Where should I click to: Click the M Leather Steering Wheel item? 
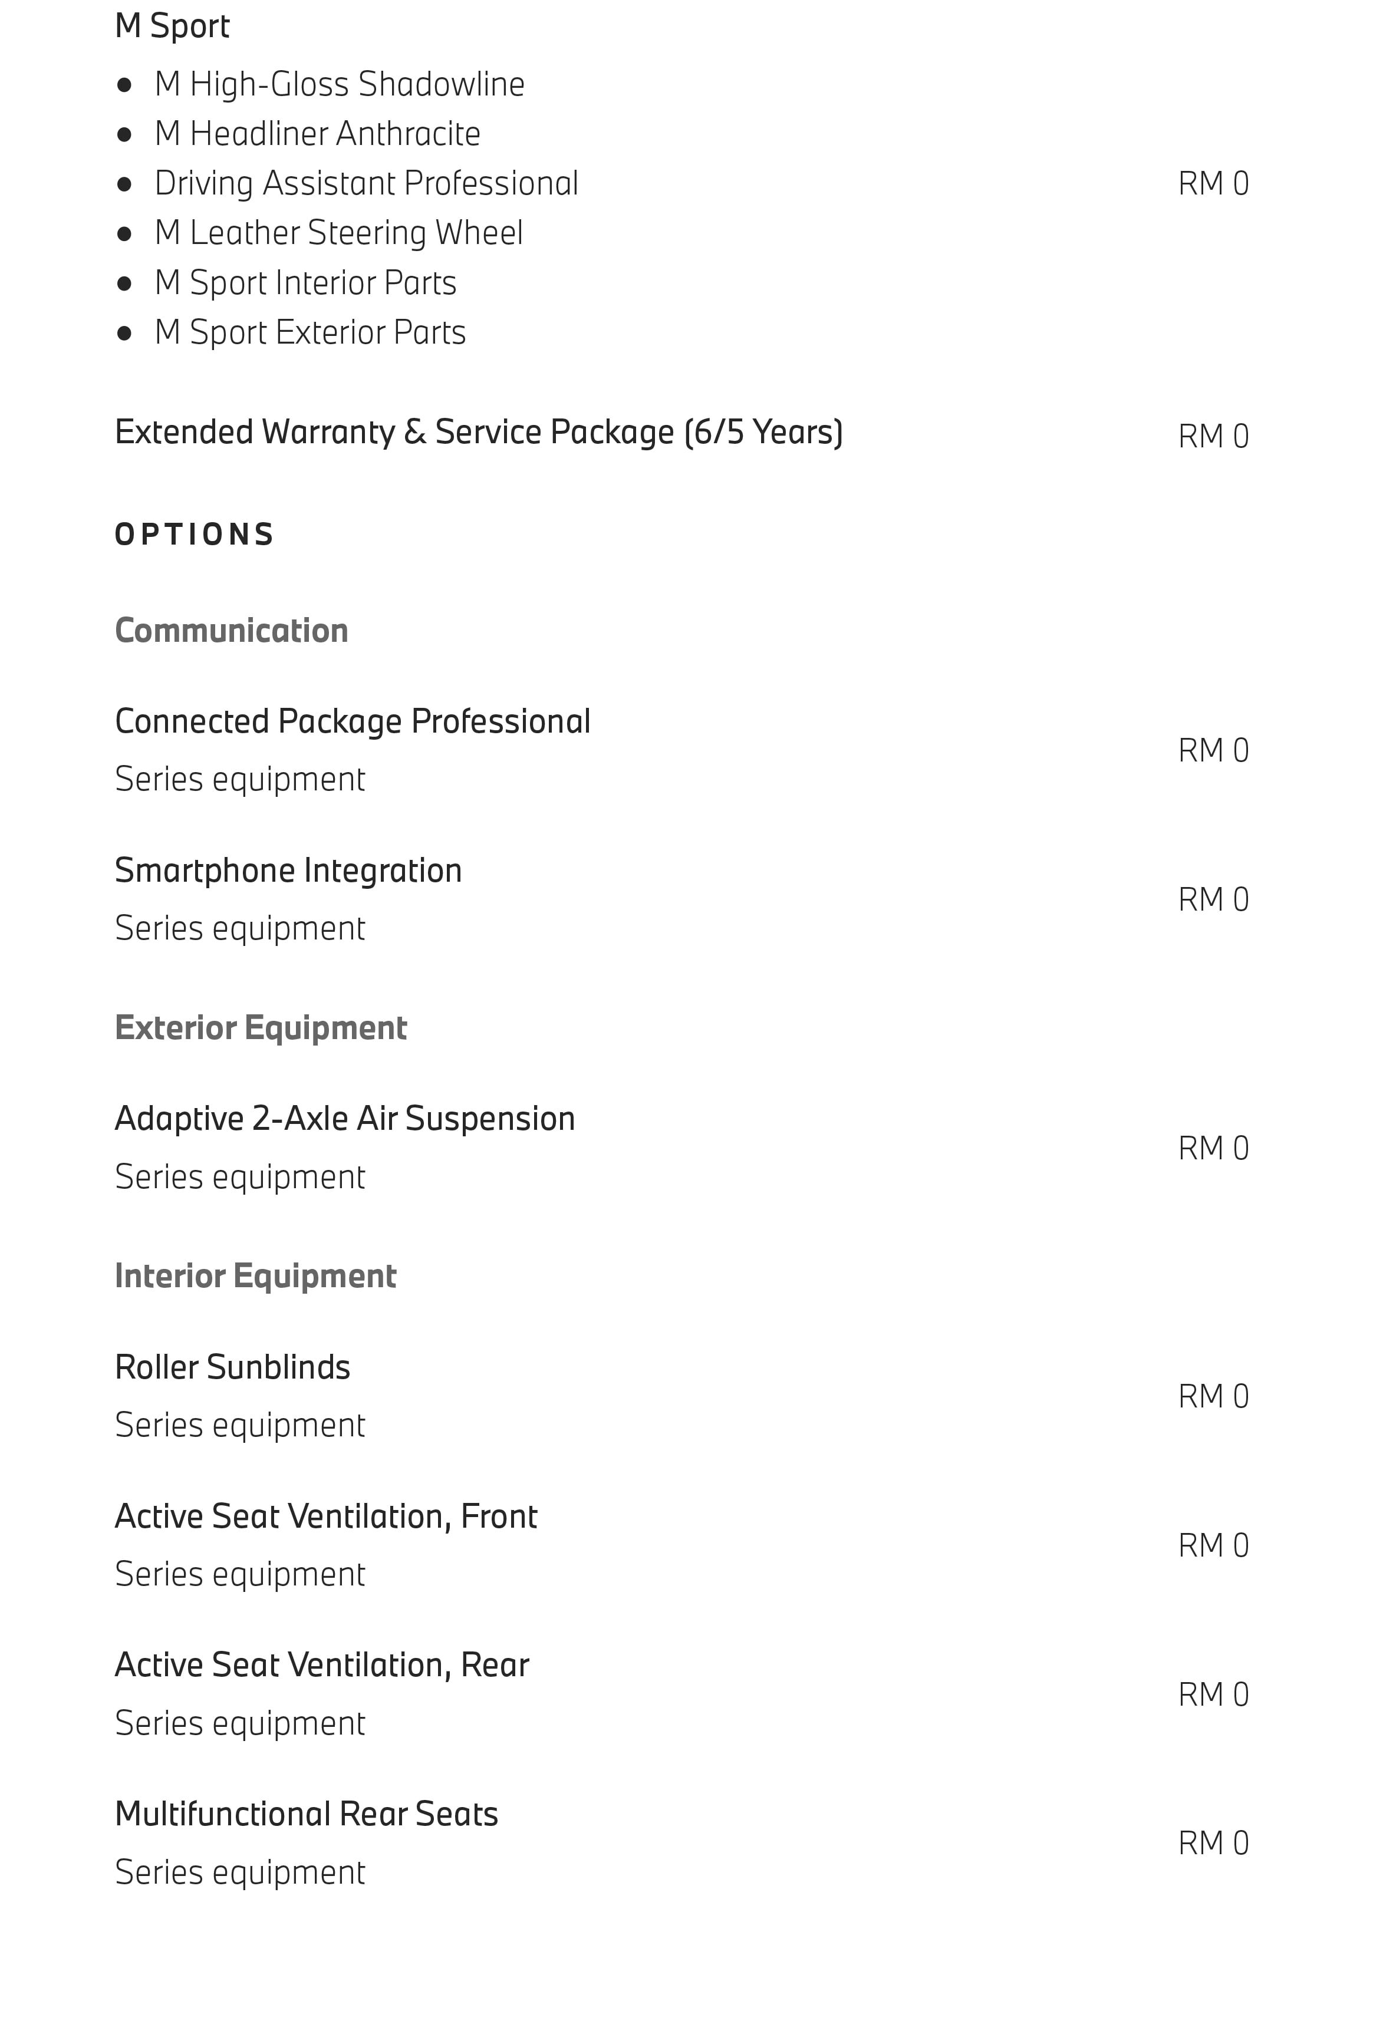338,233
